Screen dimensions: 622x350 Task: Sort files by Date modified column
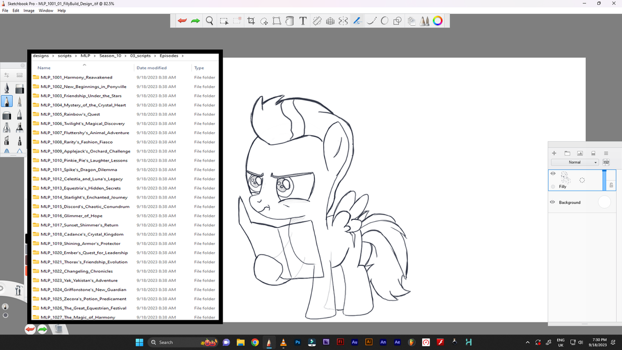pyautogui.click(x=152, y=68)
